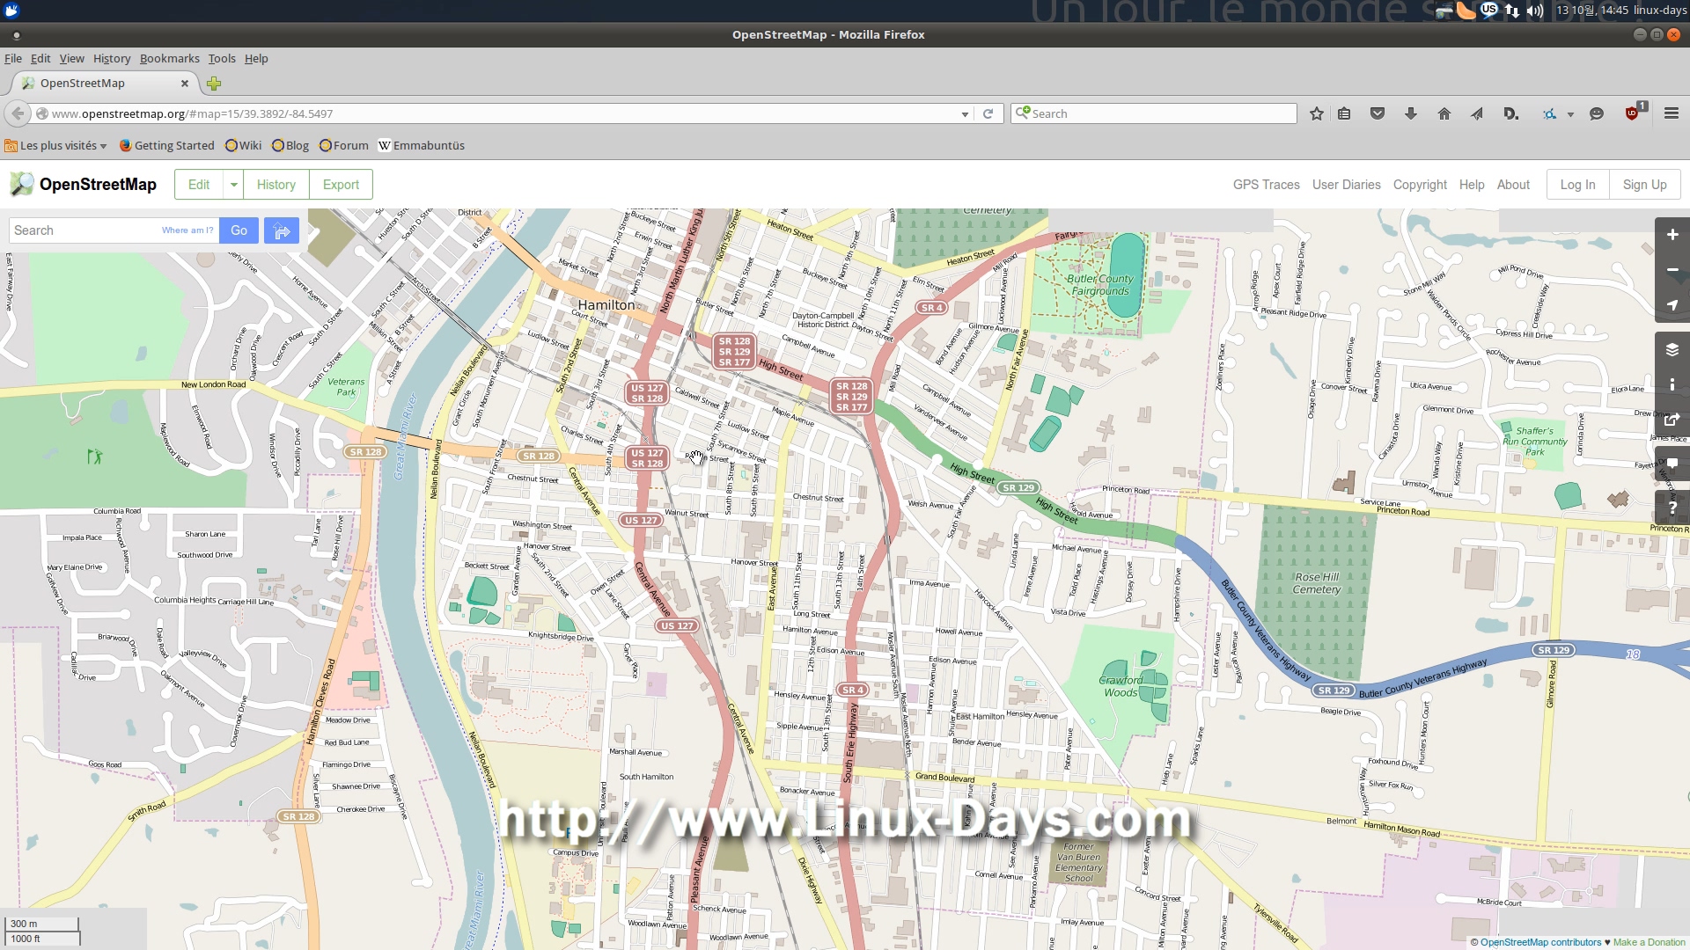Click the green Edit map button
The image size is (1690, 950).
click(x=199, y=185)
